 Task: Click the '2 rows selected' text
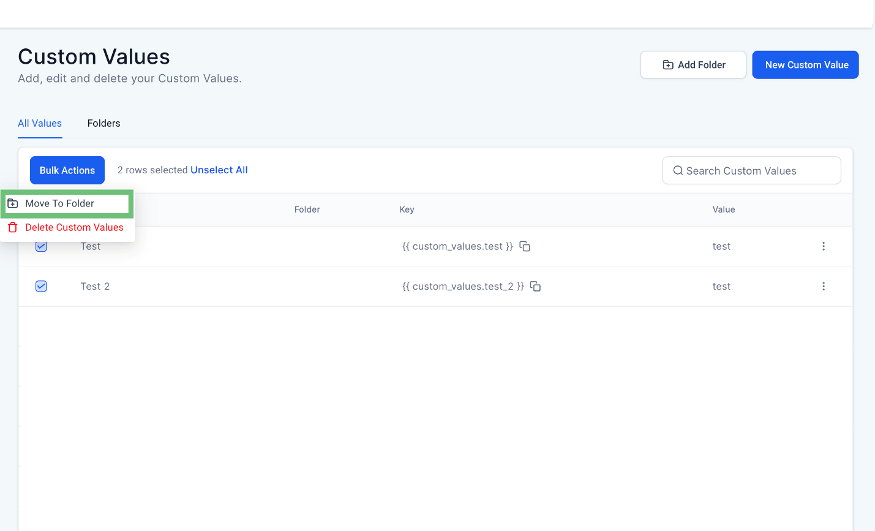(152, 170)
